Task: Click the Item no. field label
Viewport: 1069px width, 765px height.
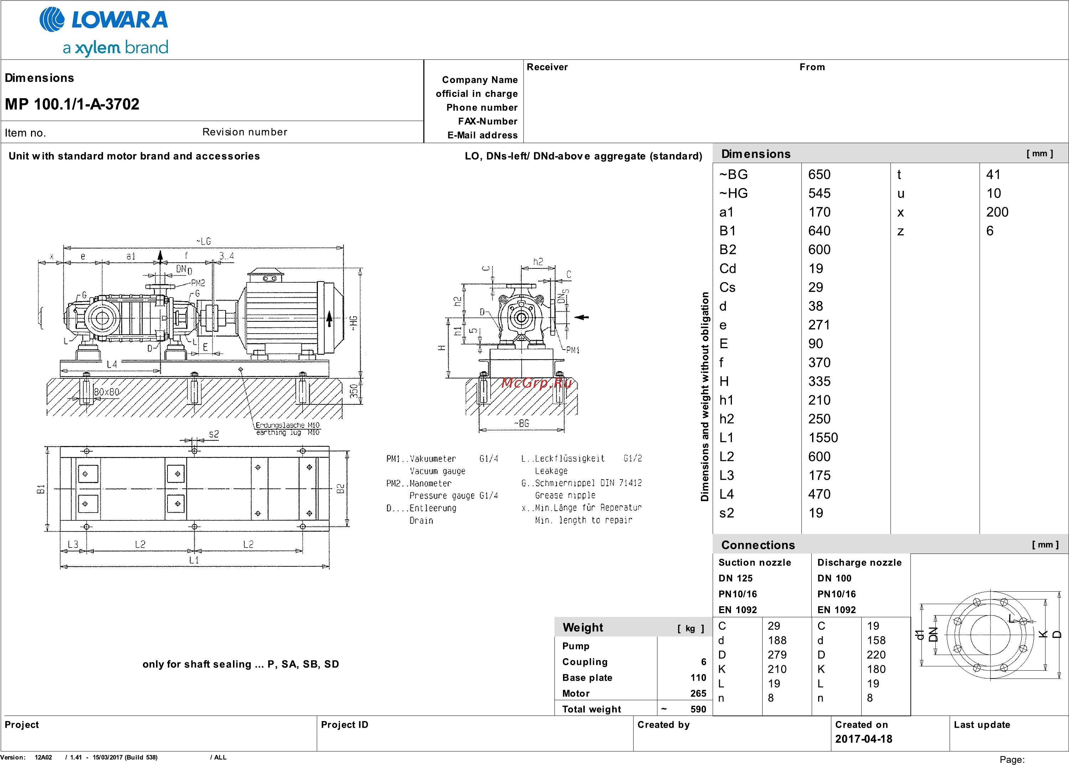Action: (x=25, y=133)
